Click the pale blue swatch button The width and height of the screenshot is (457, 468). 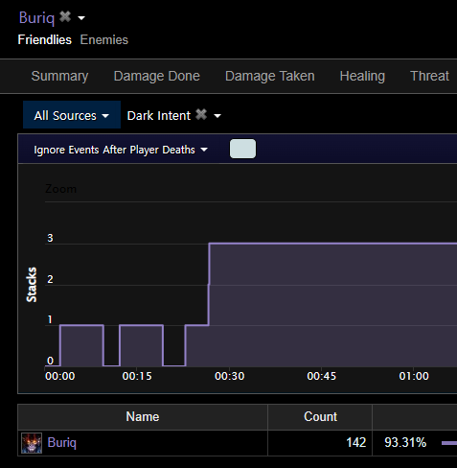click(242, 149)
